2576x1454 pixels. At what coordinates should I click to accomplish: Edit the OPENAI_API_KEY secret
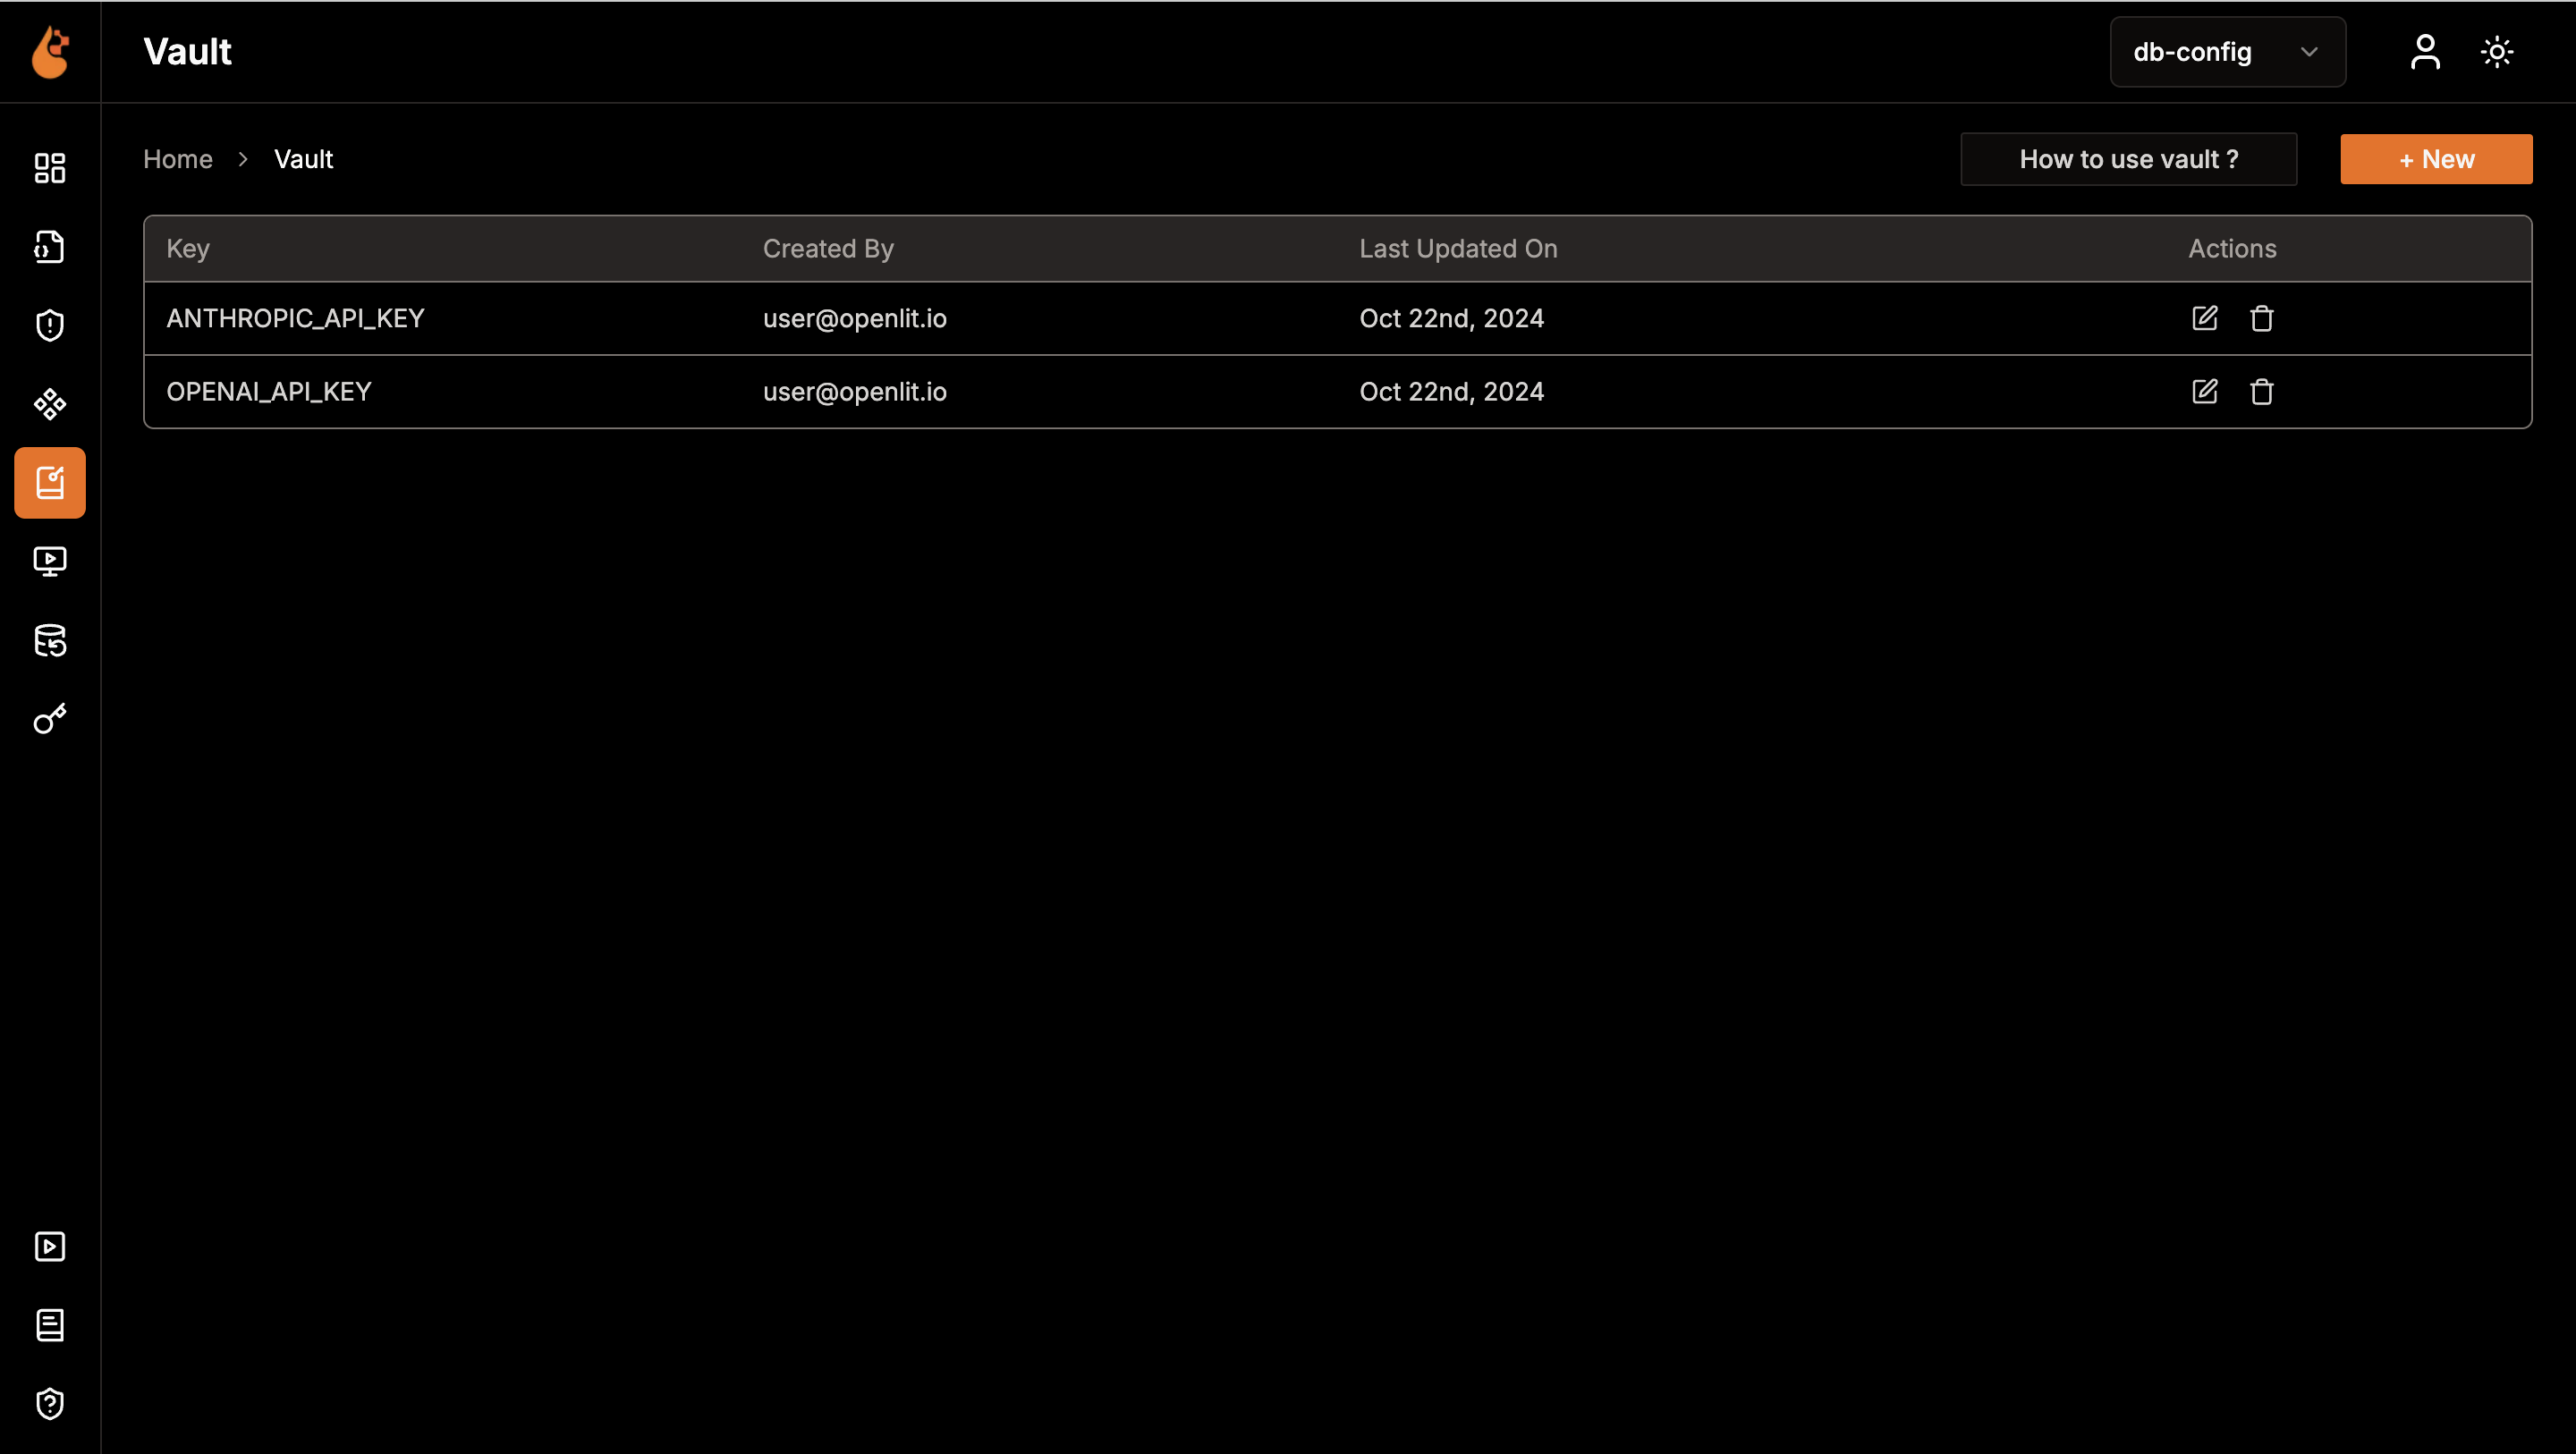click(2205, 392)
